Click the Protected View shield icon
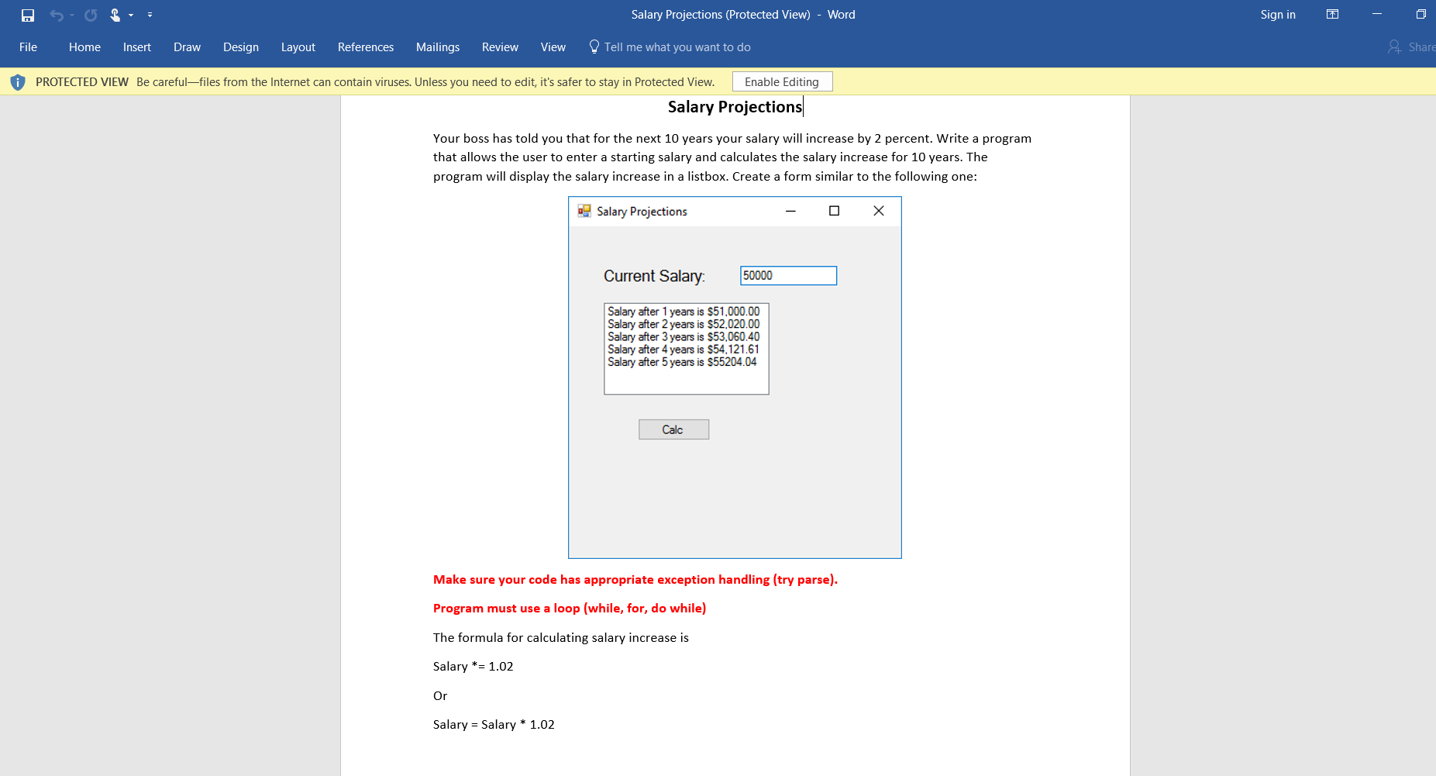The image size is (1436, 776). pyautogui.click(x=18, y=82)
